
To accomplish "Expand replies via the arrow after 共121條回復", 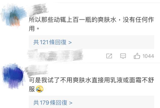I will click(70, 42).
